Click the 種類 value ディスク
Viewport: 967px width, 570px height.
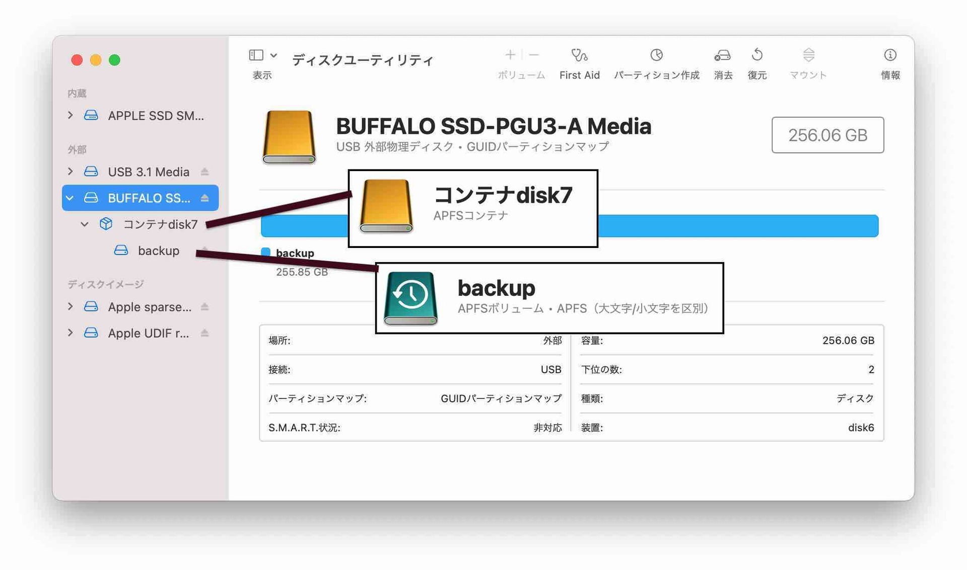(855, 398)
